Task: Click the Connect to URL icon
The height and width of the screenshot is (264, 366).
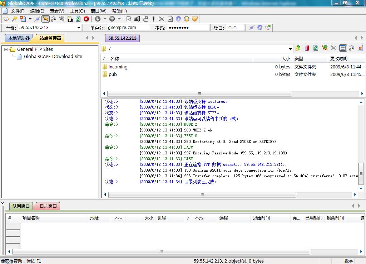Action: coord(70,19)
